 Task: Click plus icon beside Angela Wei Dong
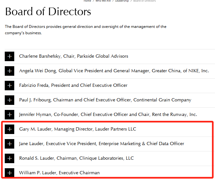click(9, 71)
